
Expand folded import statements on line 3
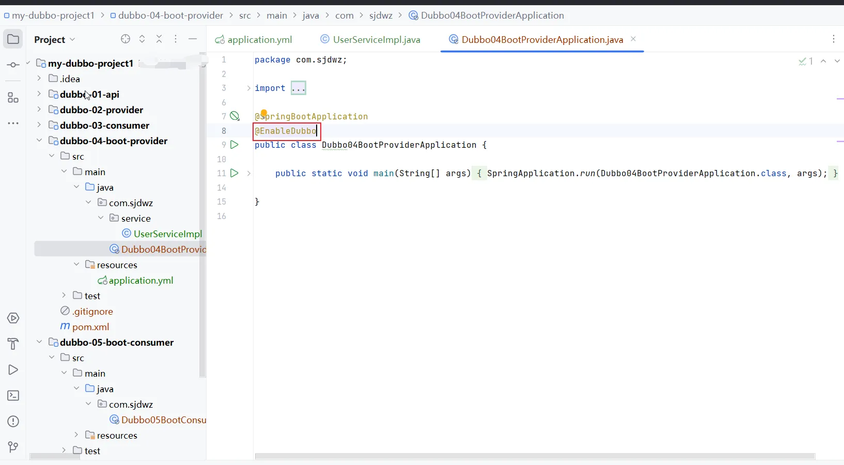click(x=248, y=88)
